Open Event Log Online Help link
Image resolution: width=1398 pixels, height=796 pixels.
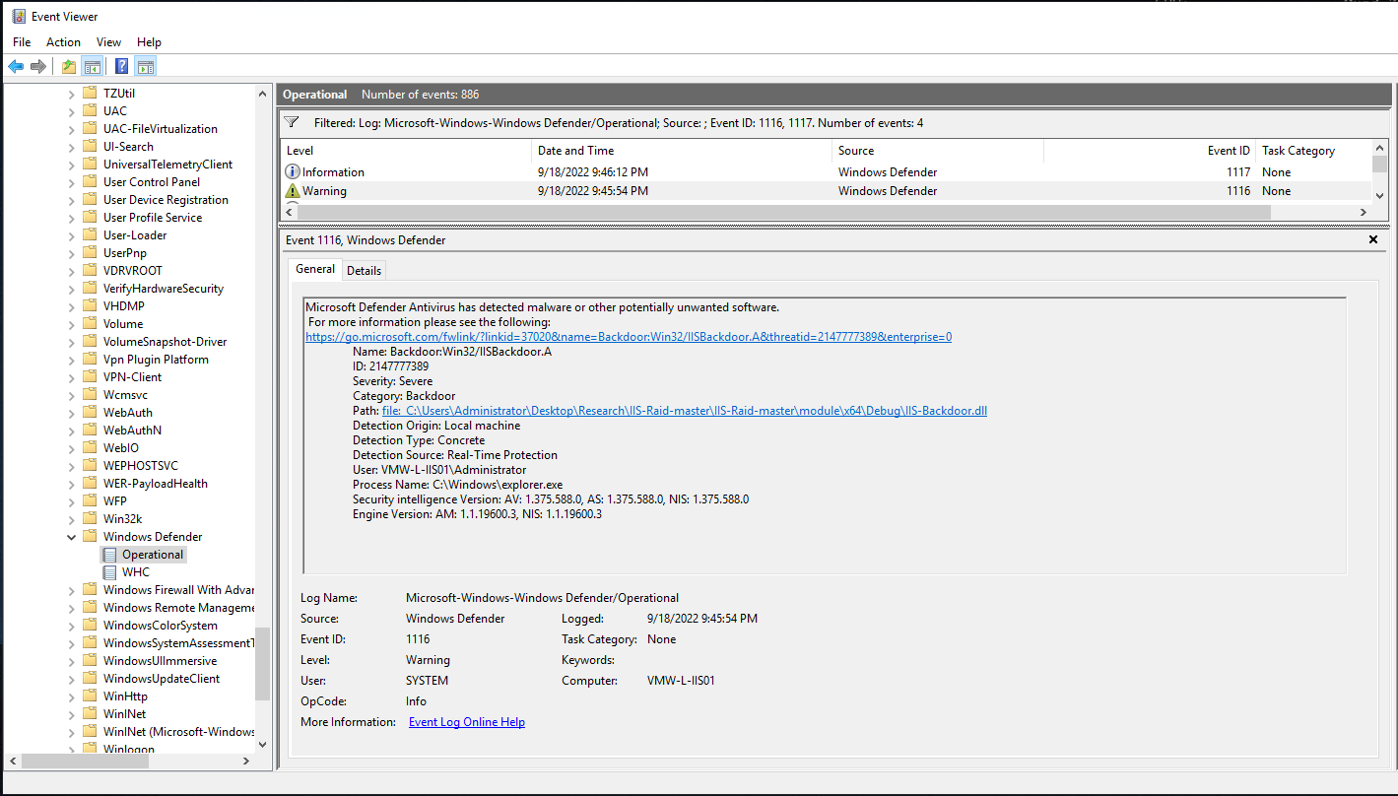pos(467,722)
